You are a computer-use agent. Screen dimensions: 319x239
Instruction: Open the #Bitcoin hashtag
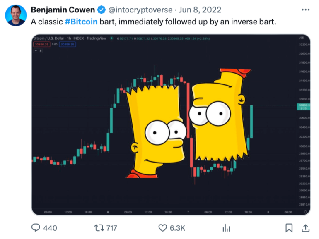click(81, 21)
